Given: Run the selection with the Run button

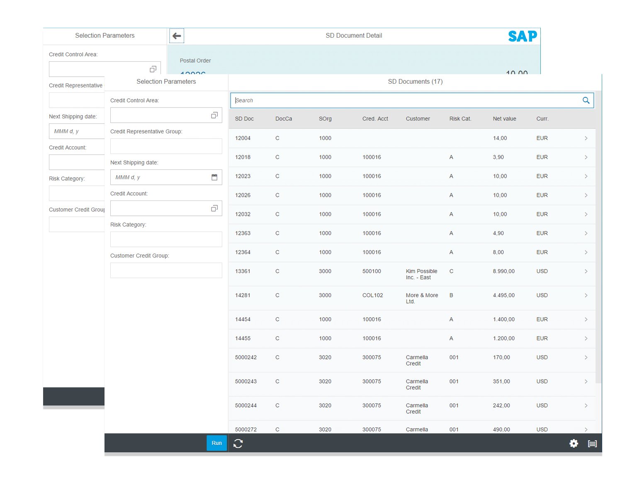Looking at the screenshot, I should point(216,443).
